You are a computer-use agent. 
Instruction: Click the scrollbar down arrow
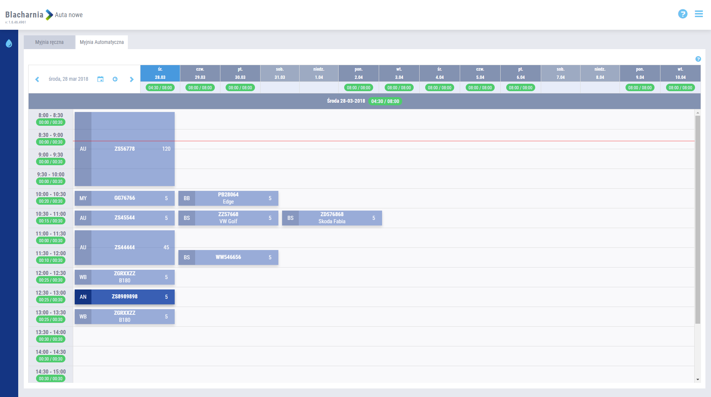point(698,380)
